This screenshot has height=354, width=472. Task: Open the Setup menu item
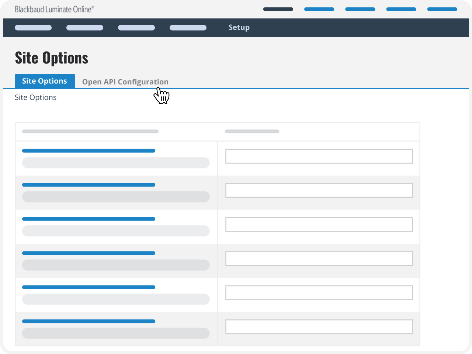point(239,27)
